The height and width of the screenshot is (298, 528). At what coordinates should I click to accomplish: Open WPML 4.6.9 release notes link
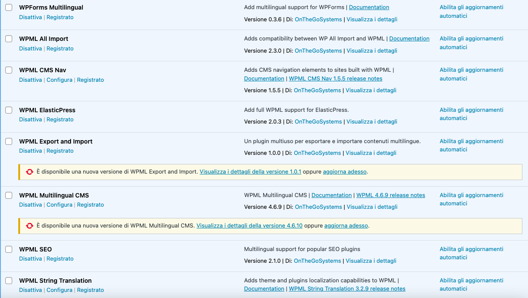click(391, 195)
